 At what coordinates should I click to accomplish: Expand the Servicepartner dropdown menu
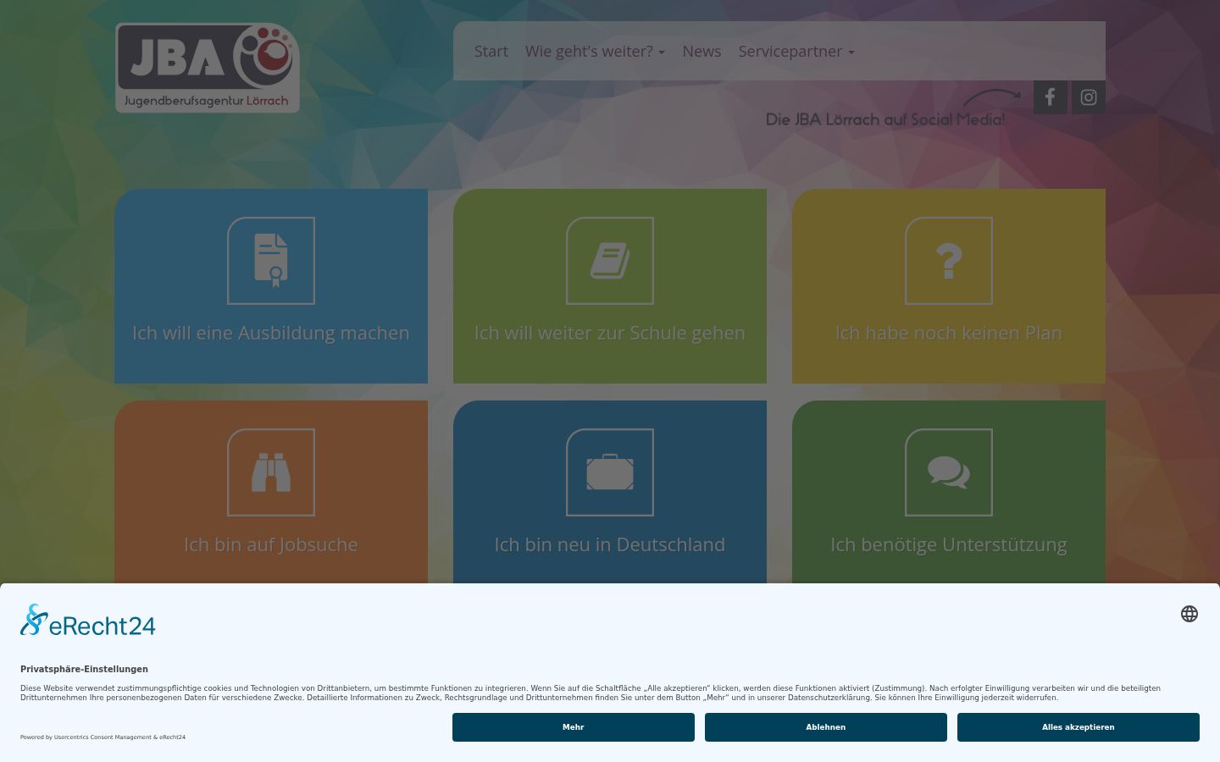coord(796,52)
